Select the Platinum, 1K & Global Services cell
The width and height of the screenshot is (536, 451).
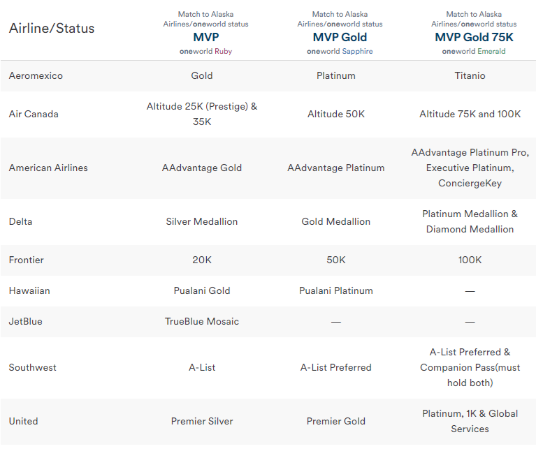tap(470, 421)
